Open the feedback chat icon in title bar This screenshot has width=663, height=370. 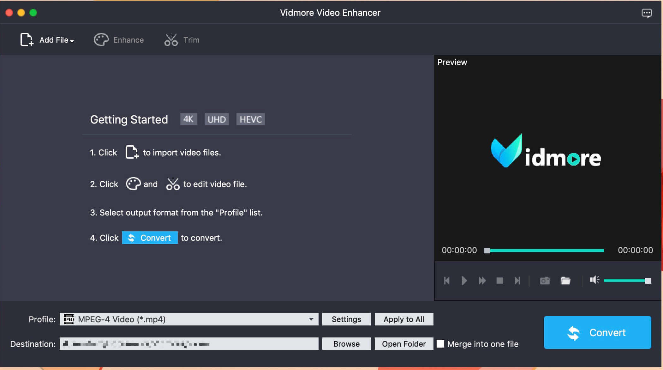tap(647, 13)
